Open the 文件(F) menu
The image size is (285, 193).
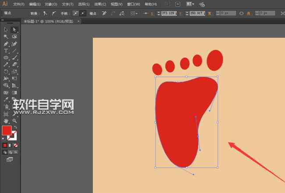[19, 4]
